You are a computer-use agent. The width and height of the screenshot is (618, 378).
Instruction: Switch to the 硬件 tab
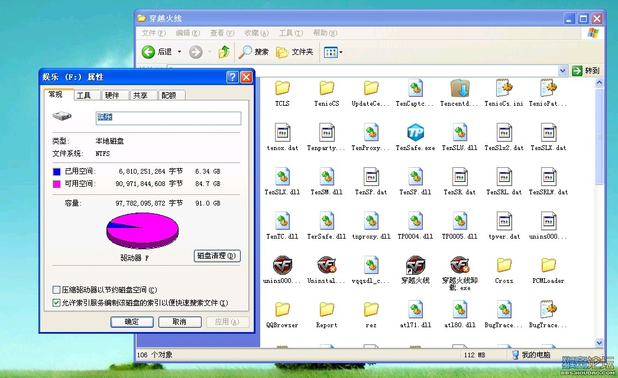(x=116, y=95)
